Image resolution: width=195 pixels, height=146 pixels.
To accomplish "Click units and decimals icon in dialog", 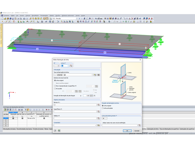I will tap(59, 131).
